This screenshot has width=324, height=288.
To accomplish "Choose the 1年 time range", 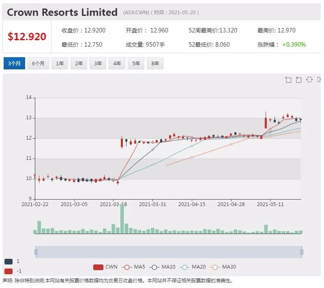I will click(60, 63).
